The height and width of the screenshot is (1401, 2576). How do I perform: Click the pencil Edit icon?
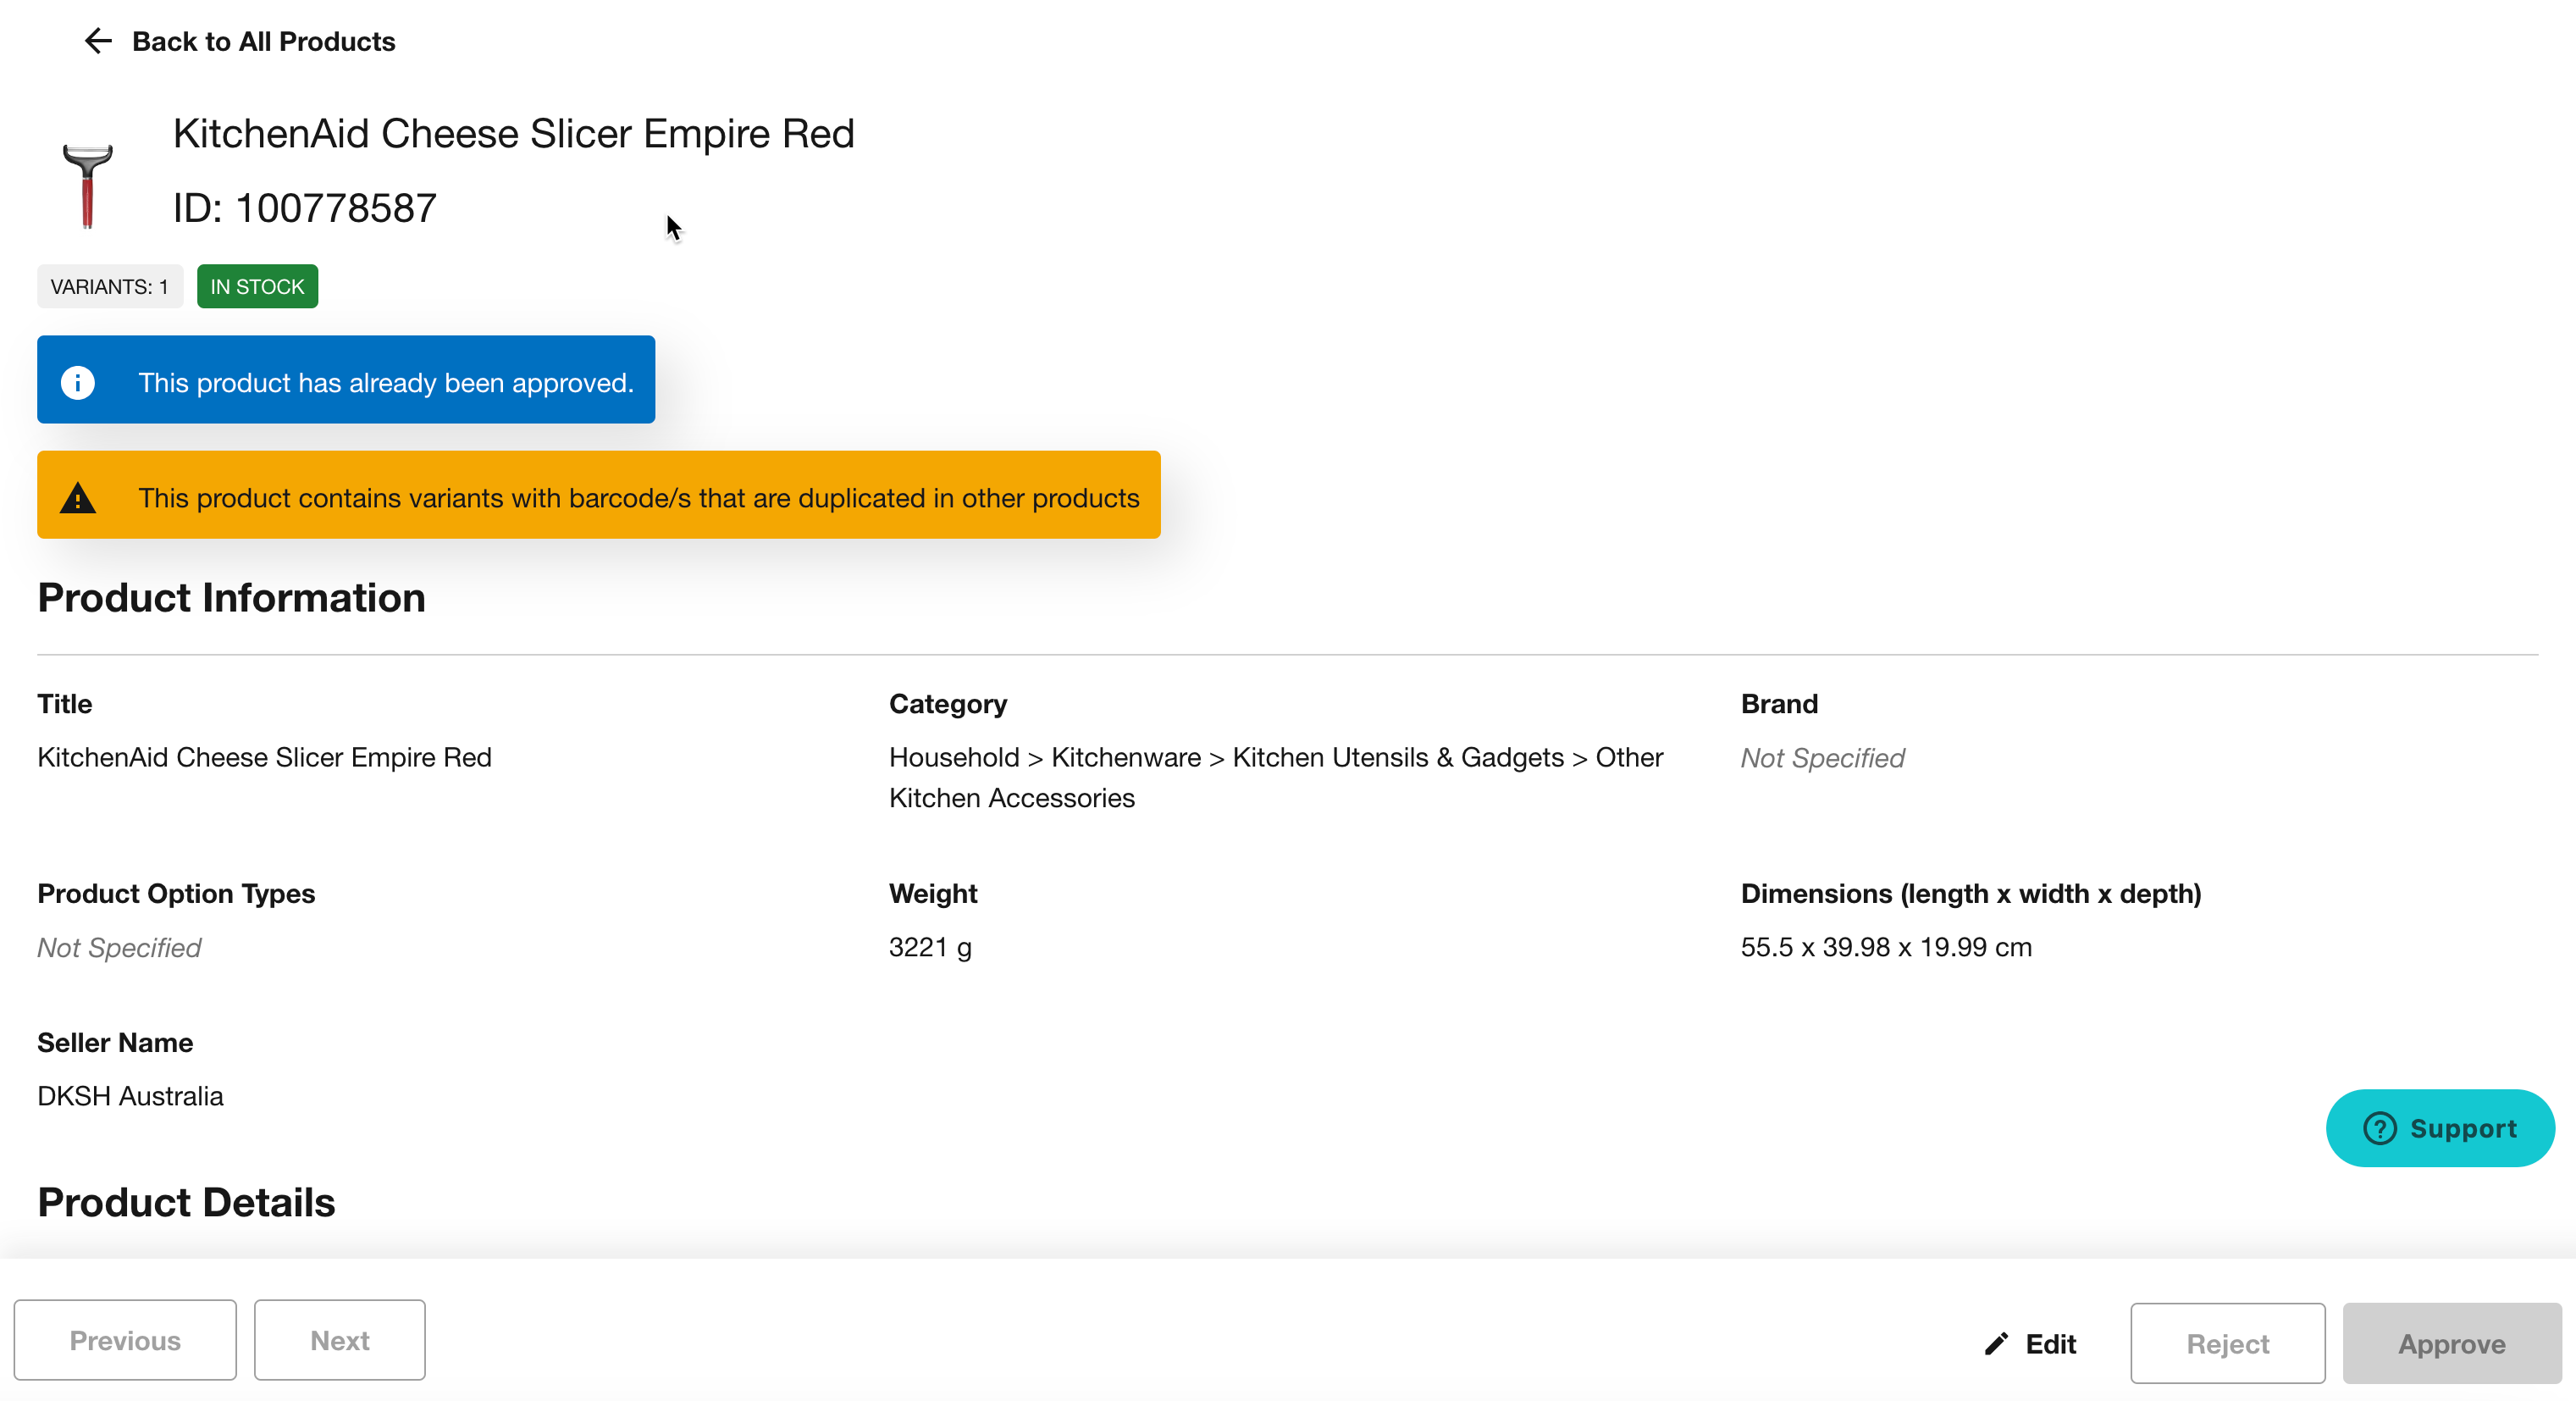point(1996,1344)
